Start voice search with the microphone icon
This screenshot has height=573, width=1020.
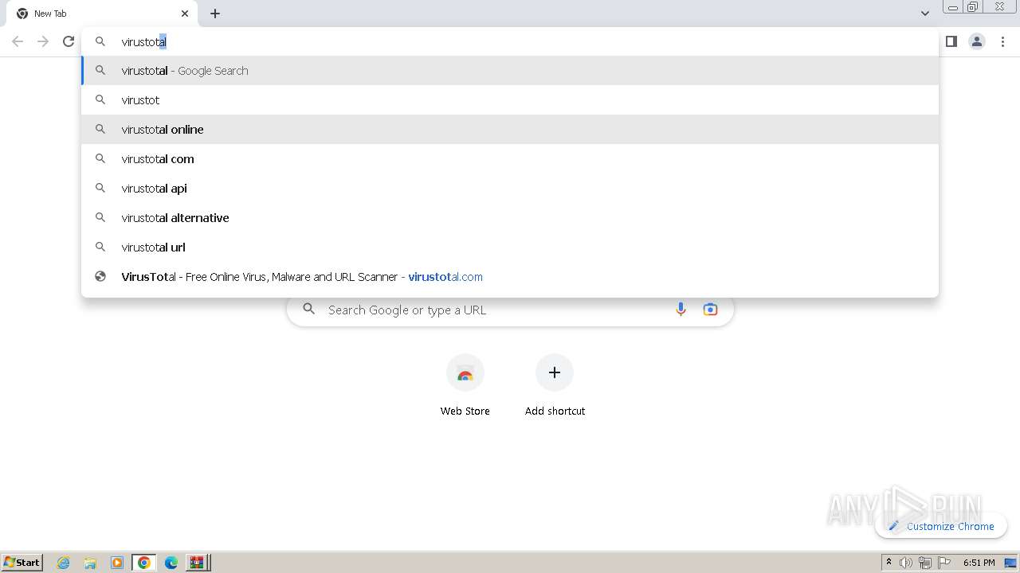[681, 310]
